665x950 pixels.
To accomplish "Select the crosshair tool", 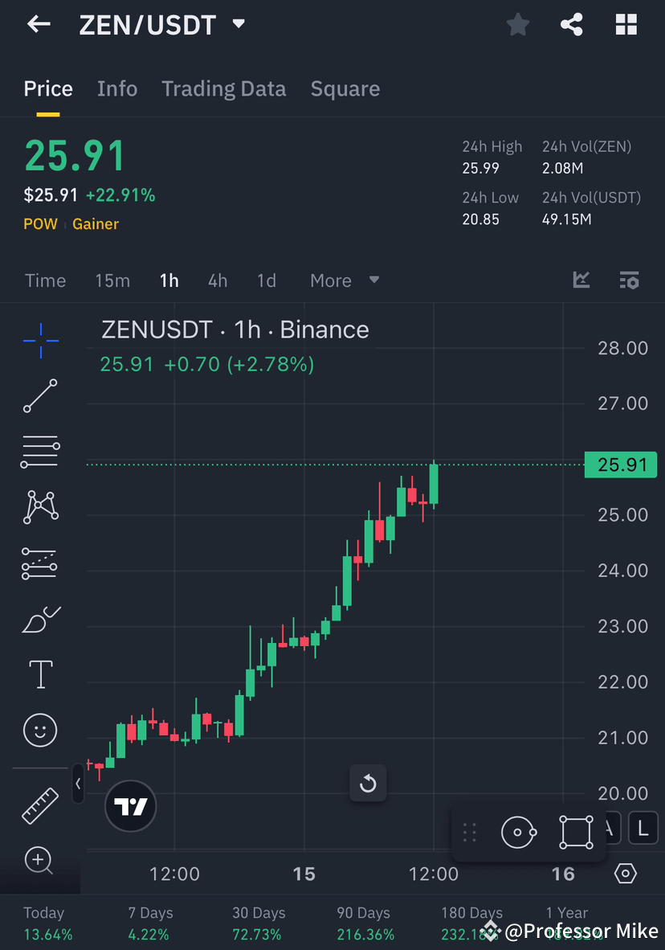I will (x=40, y=341).
